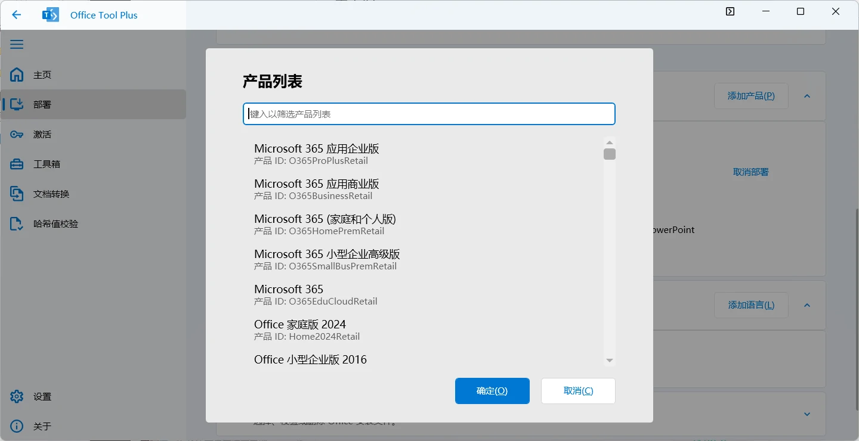Expand the bottom-right section chevron

(x=807, y=414)
